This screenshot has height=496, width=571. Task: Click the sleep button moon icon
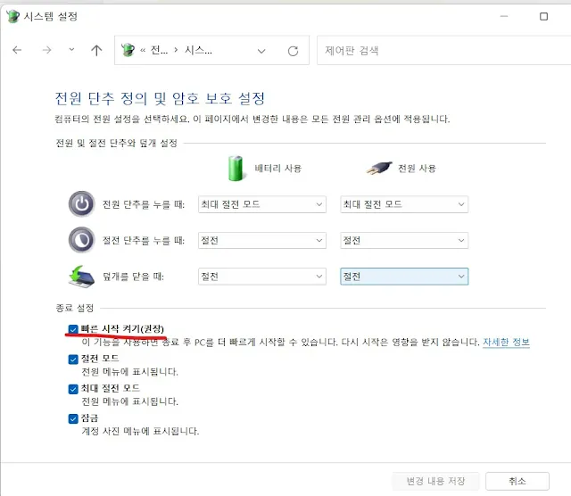click(x=81, y=240)
